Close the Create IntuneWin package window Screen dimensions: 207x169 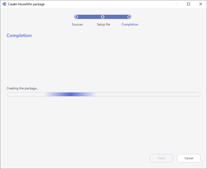click(x=200, y=4)
